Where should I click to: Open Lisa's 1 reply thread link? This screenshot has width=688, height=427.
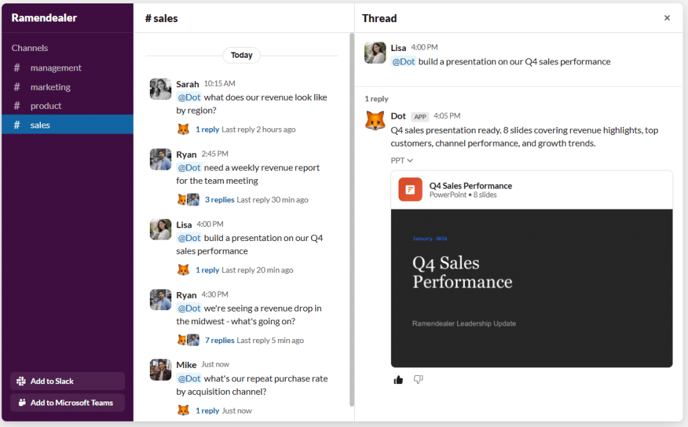207,270
